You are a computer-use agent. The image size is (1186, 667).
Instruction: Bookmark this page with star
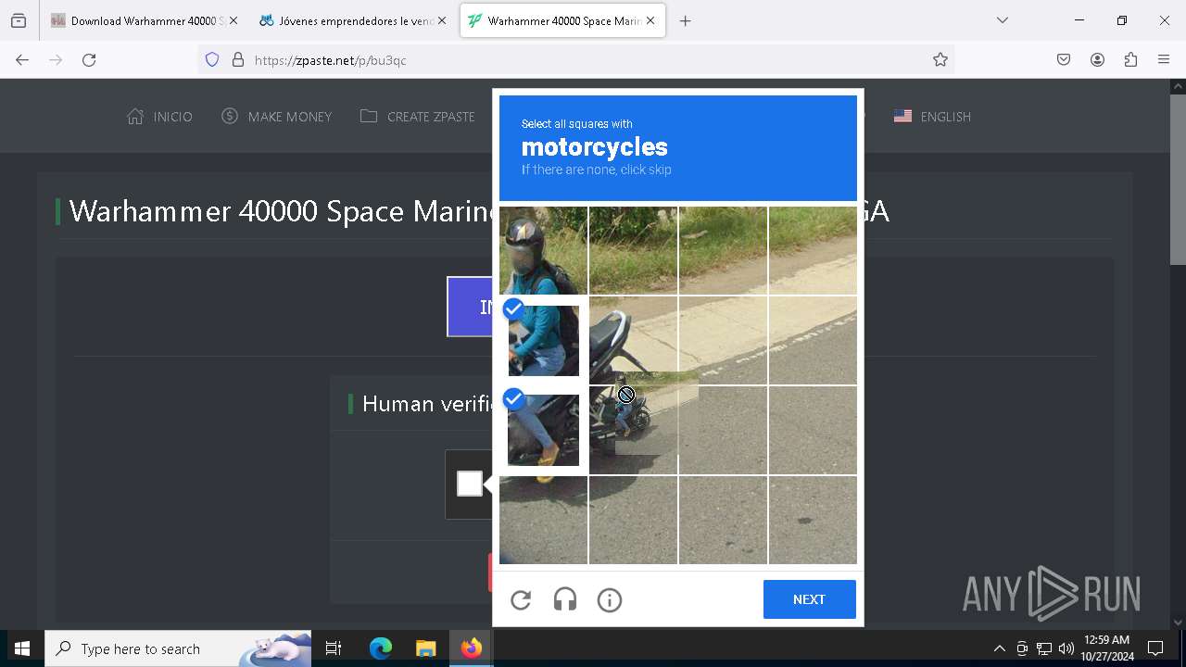point(940,59)
